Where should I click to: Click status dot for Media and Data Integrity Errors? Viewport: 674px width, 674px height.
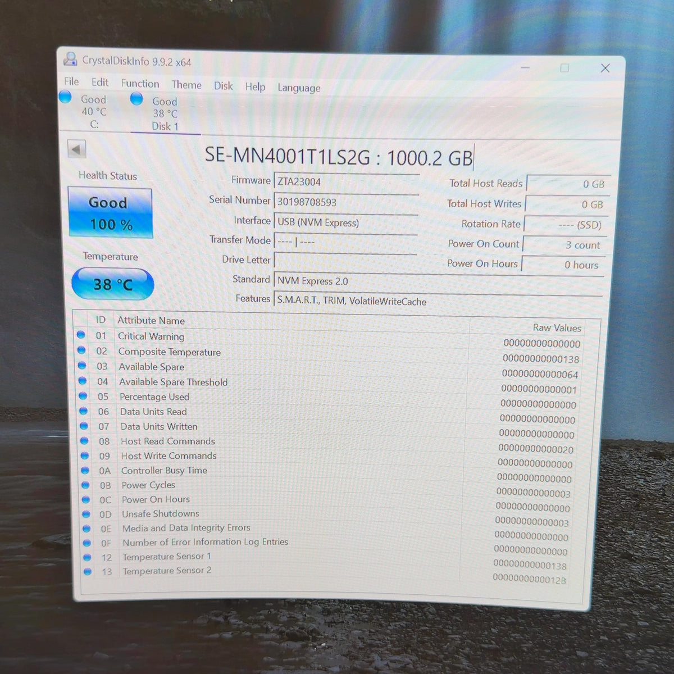tap(86, 529)
